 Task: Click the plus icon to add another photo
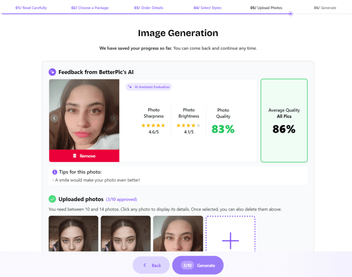tap(231, 240)
